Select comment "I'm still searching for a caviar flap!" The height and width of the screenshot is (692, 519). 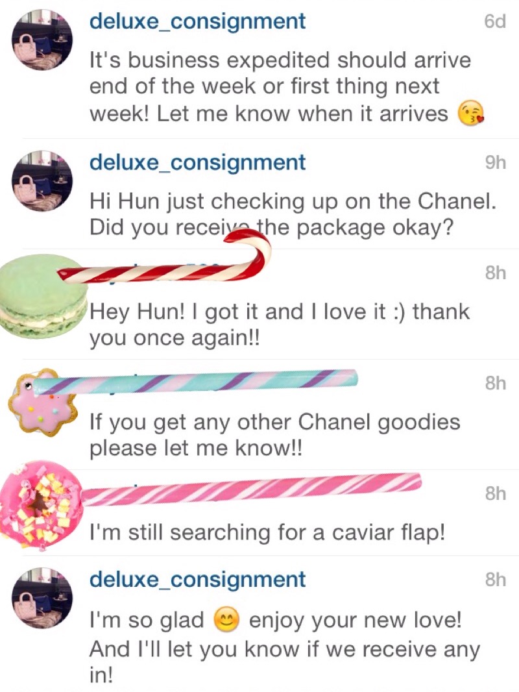pos(267,533)
